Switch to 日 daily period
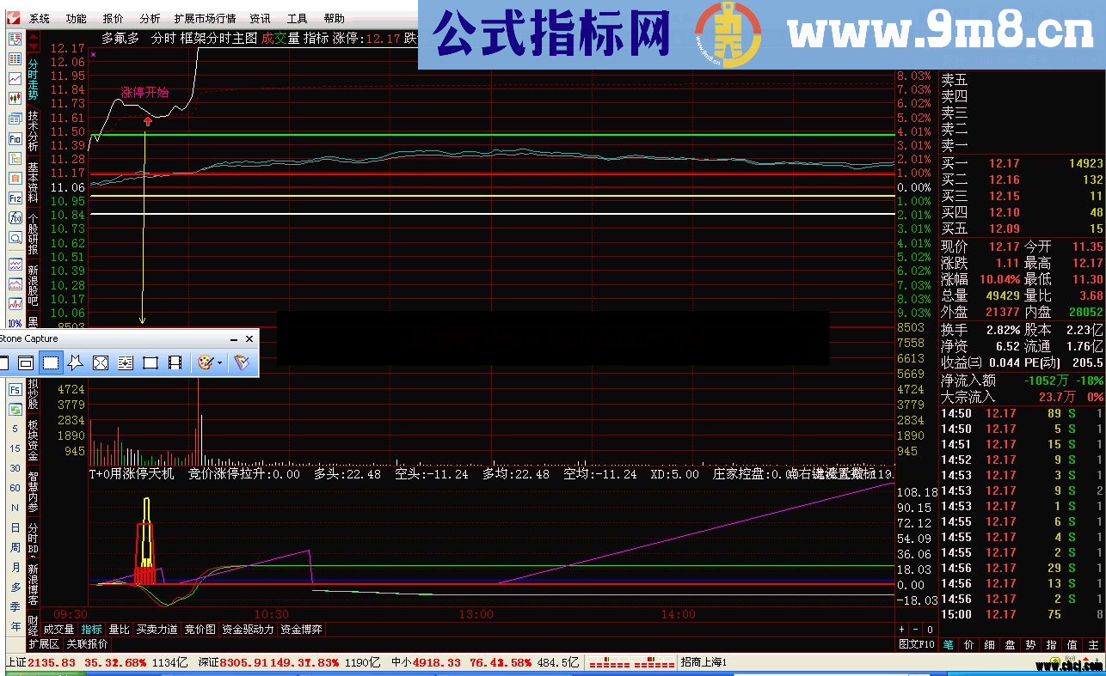Image resolution: width=1106 pixels, height=676 pixels. click(x=15, y=527)
